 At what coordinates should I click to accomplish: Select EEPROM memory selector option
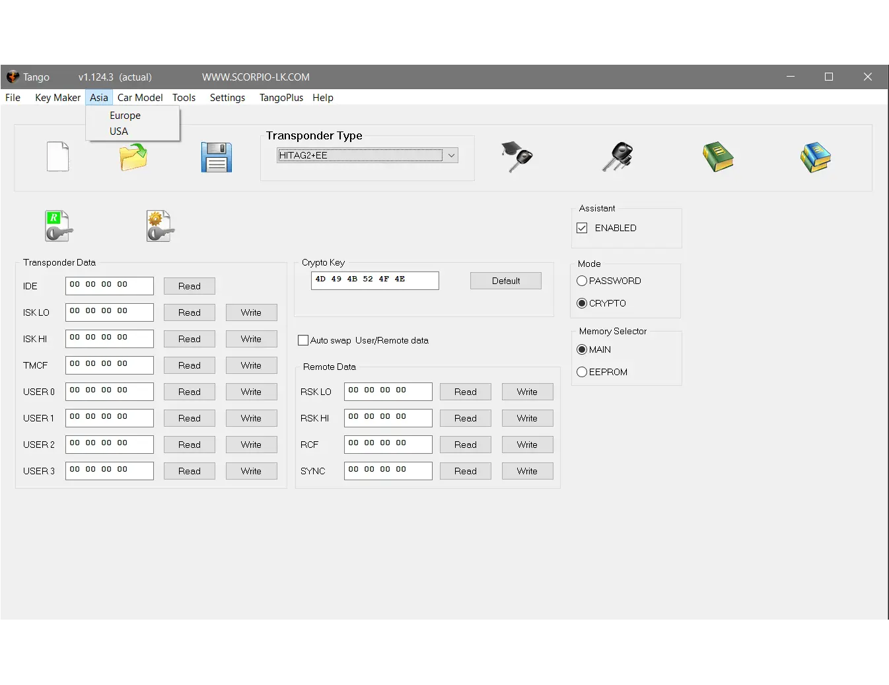point(582,372)
